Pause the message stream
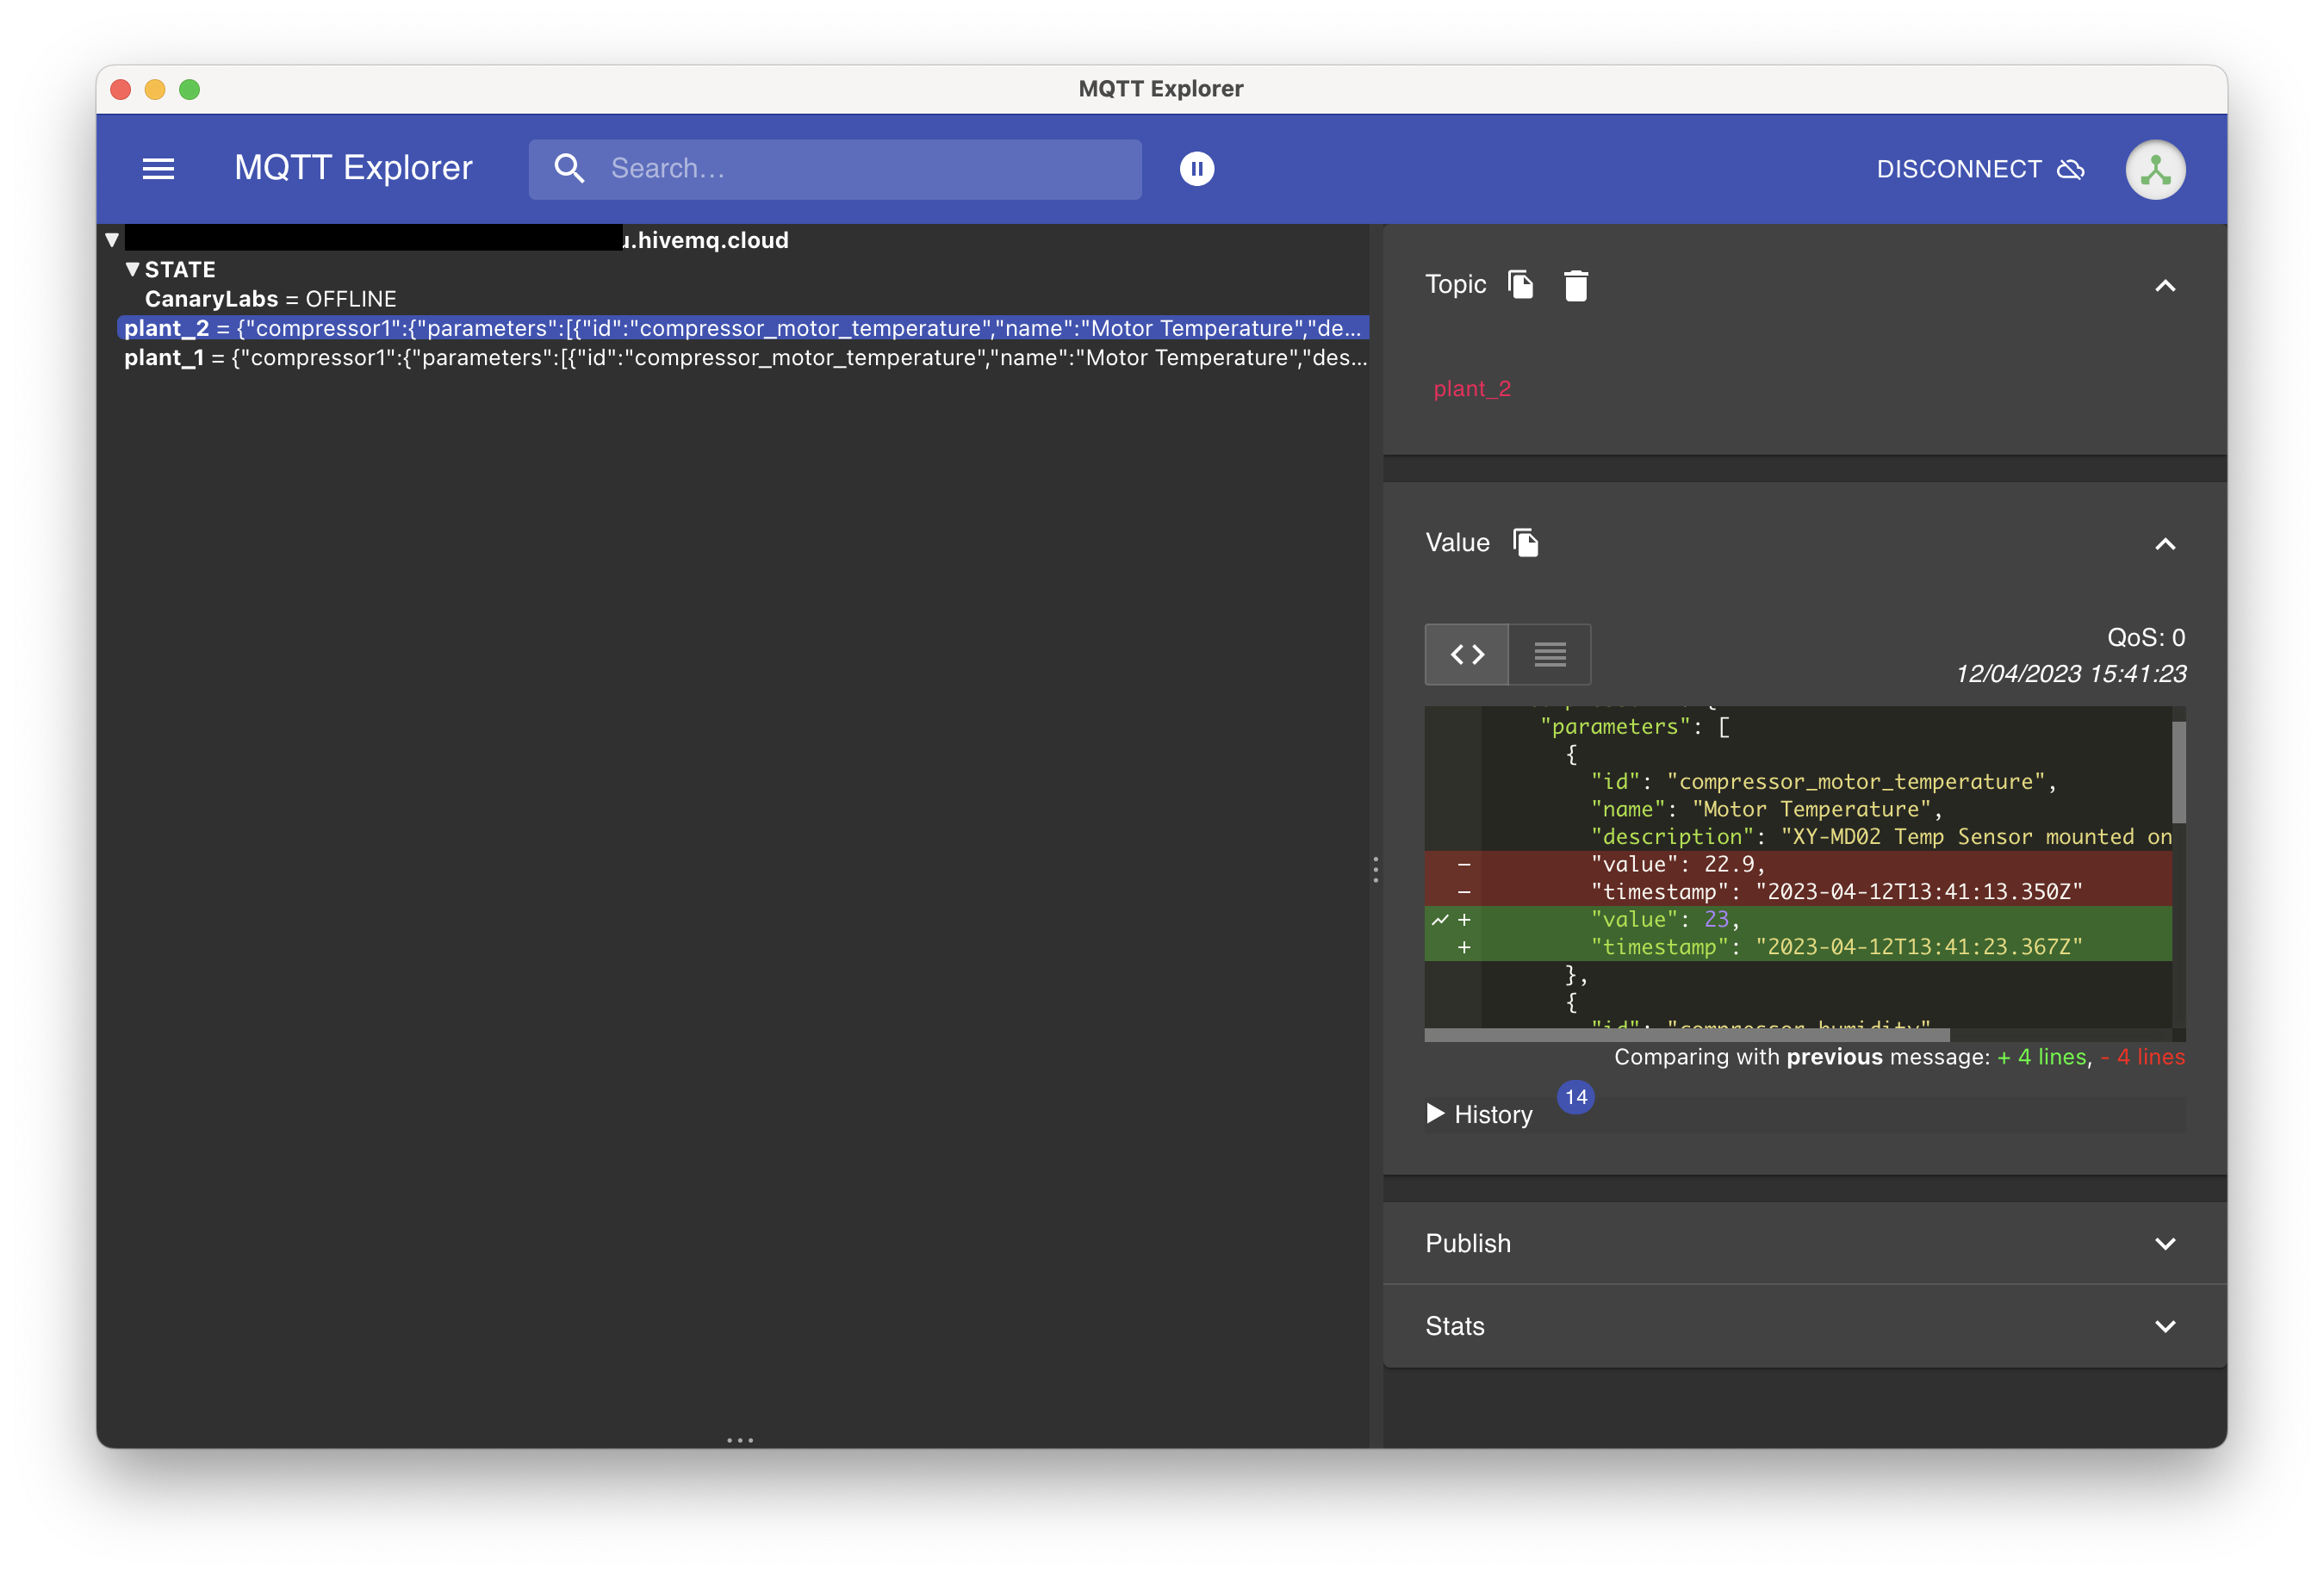 click(1197, 169)
